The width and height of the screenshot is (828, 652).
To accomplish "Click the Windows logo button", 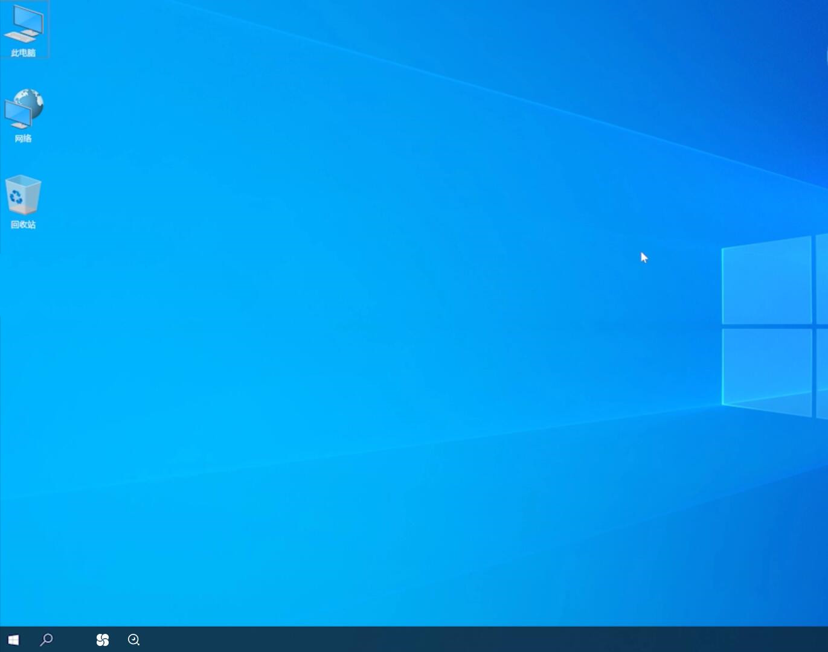I will (13, 640).
